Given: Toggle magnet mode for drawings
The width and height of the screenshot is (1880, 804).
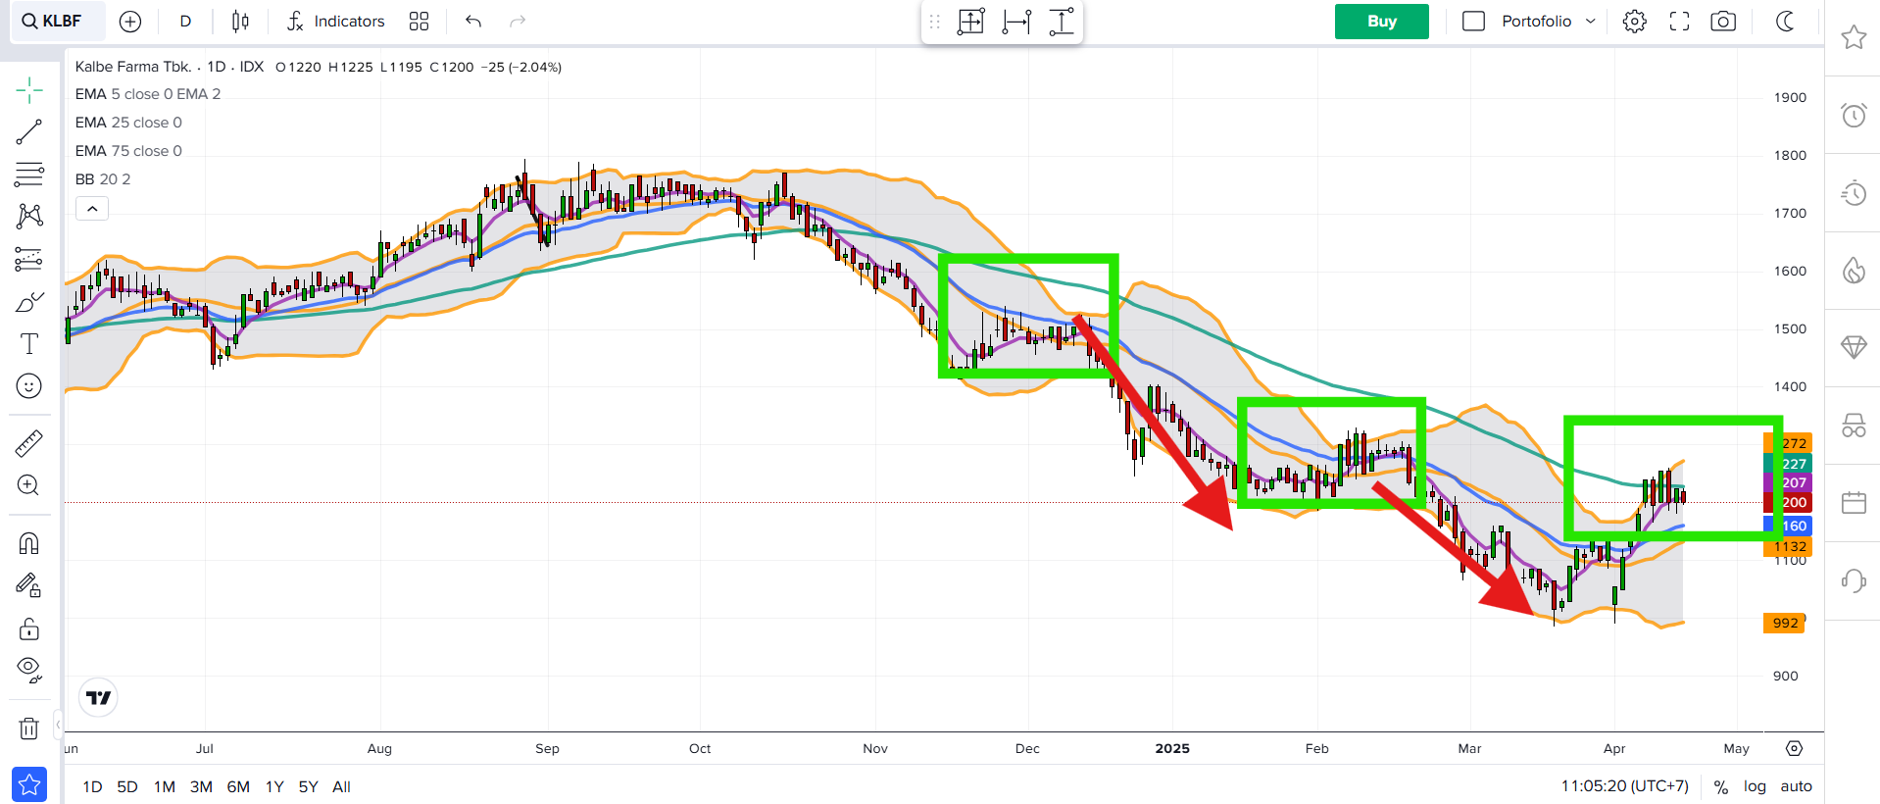Looking at the screenshot, I should 29,543.
